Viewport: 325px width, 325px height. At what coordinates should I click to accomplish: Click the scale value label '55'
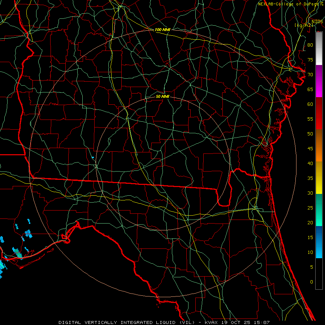310,119
